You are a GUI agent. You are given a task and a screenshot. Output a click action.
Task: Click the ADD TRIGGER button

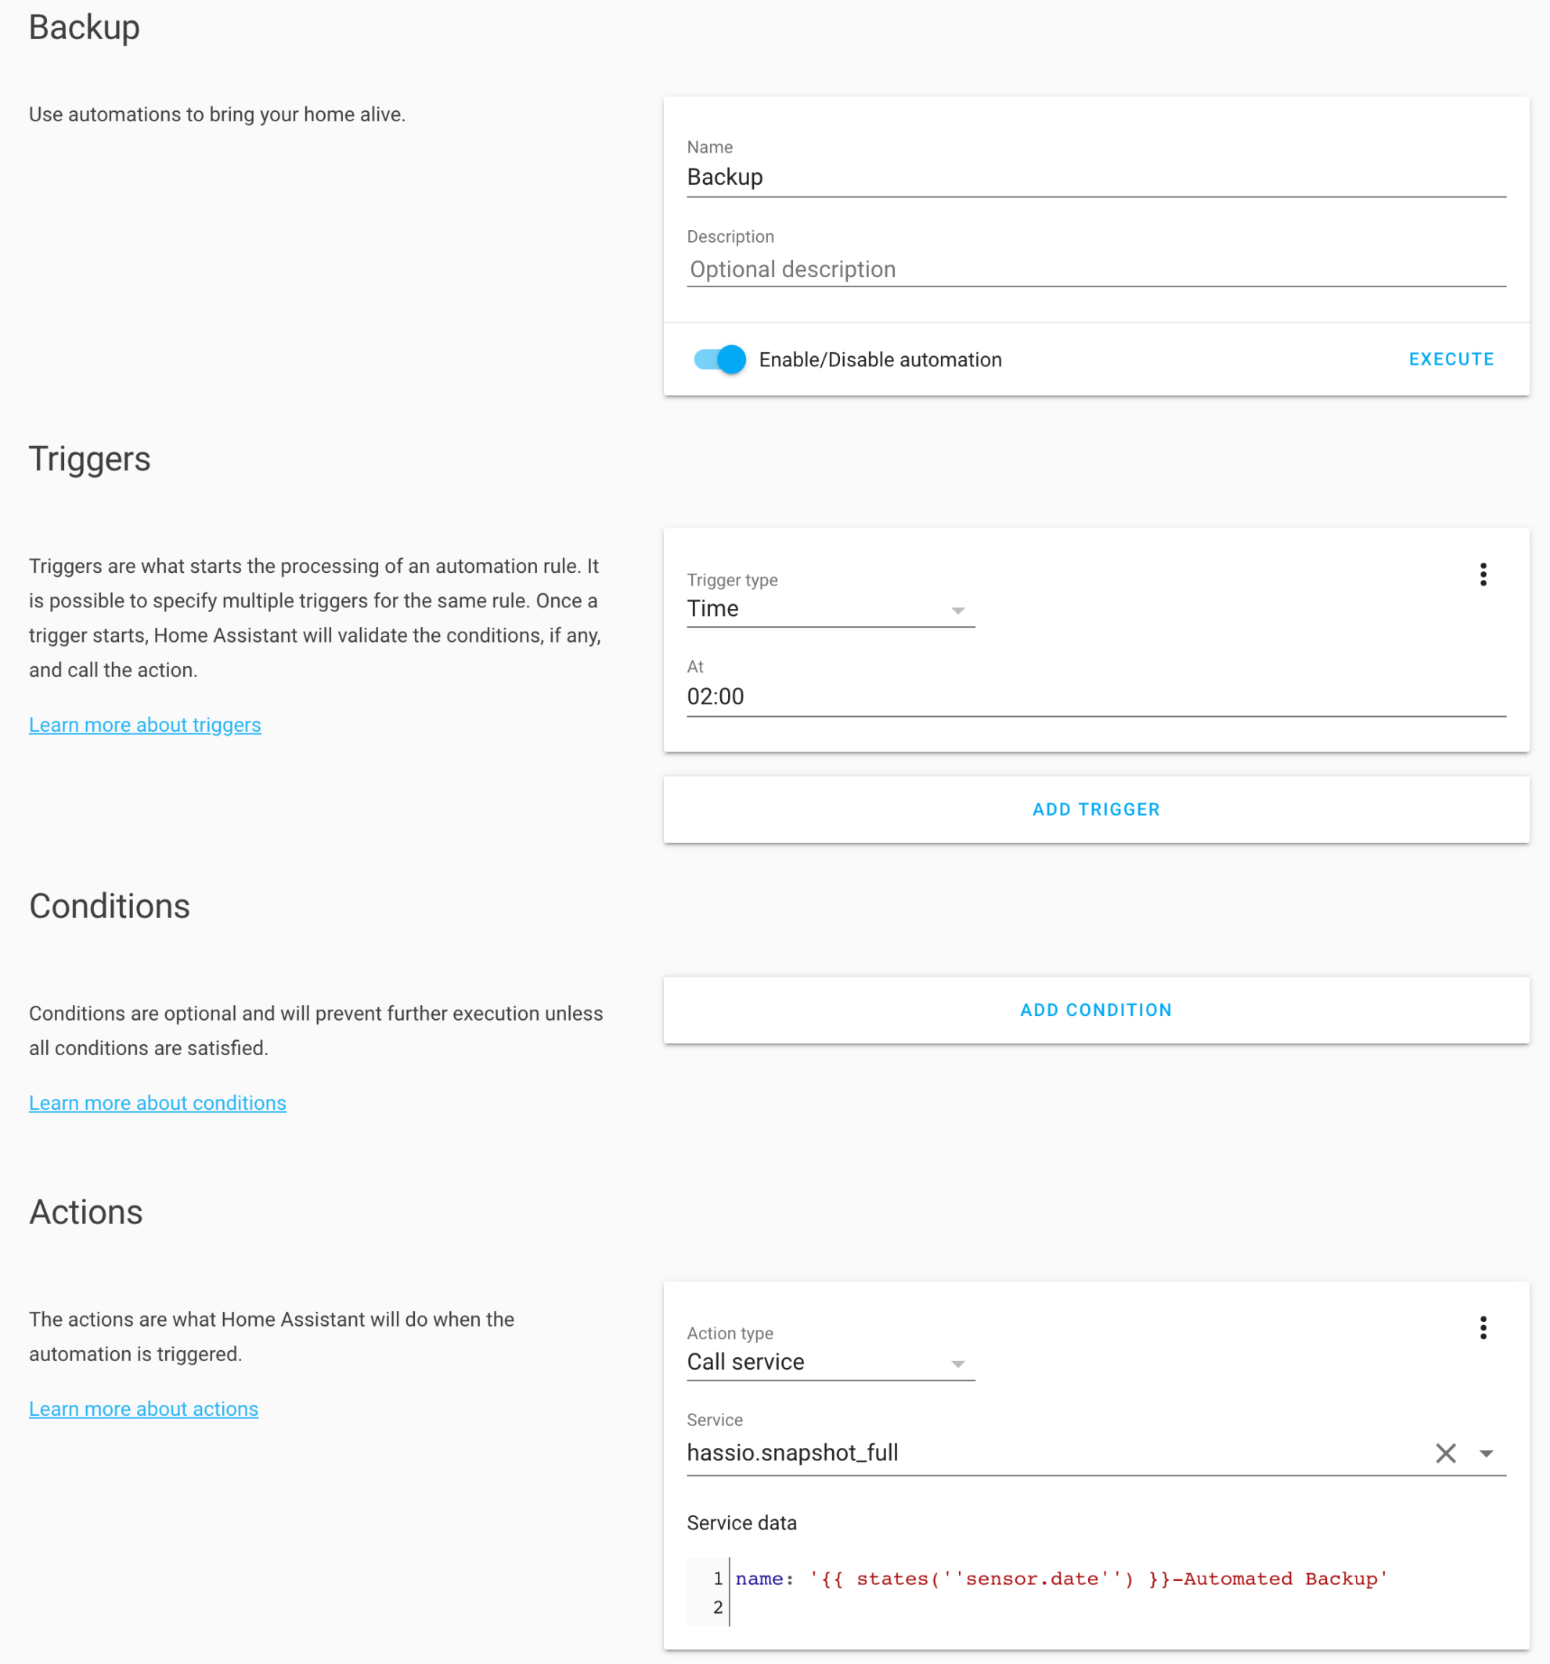click(x=1095, y=809)
